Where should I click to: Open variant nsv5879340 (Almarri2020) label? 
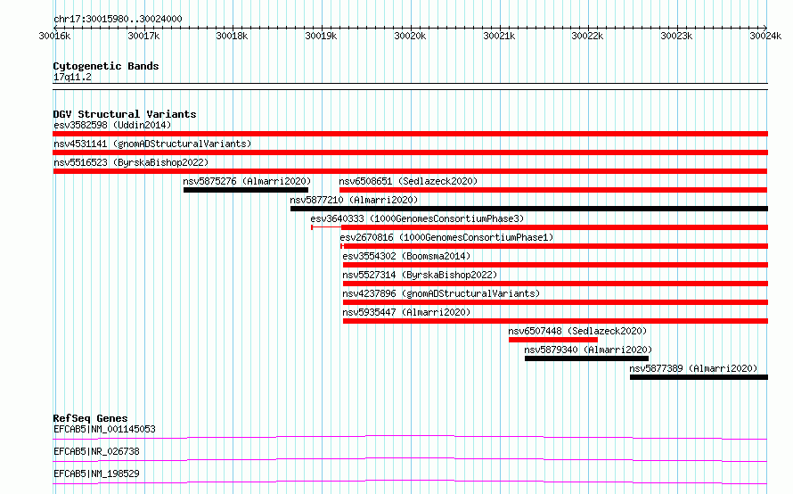[x=588, y=350]
